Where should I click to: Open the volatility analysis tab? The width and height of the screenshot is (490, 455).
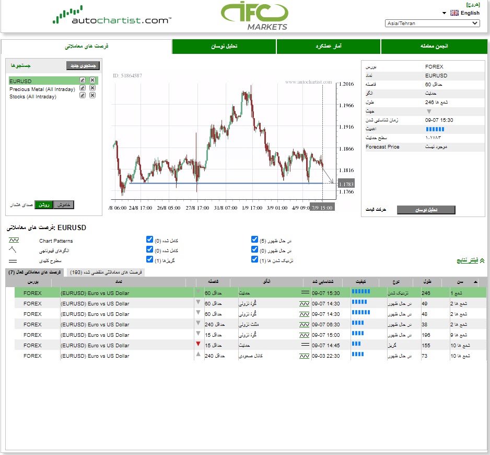click(x=224, y=47)
